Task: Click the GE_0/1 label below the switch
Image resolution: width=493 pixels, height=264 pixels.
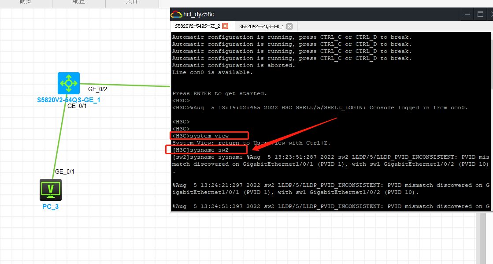Action: [77, 106]
